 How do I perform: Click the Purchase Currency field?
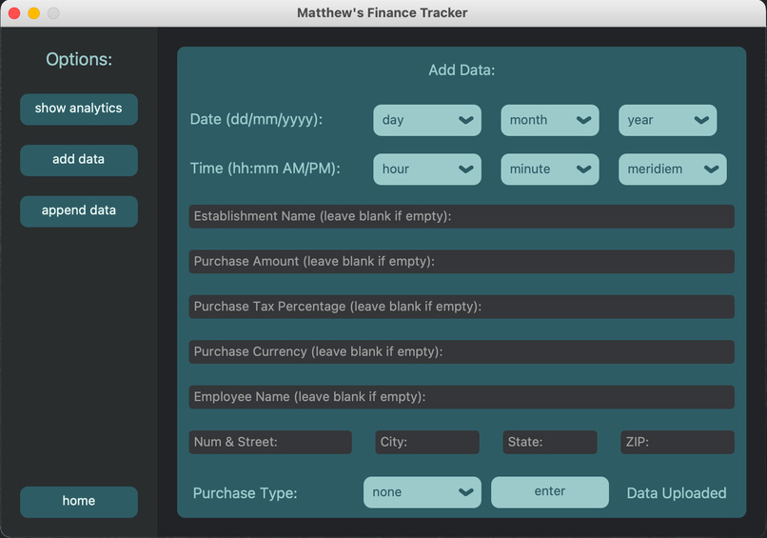pyautogui.click(x=462, y=351)
